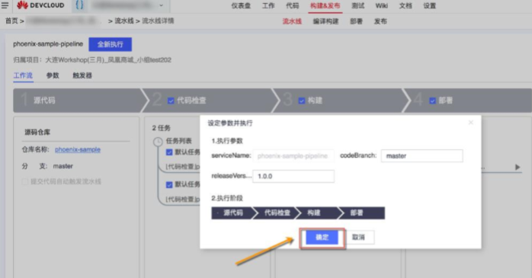Click 代码检查 stage in dialog
Viewport: 532px width, 278px height.
(x=277, y=213)
